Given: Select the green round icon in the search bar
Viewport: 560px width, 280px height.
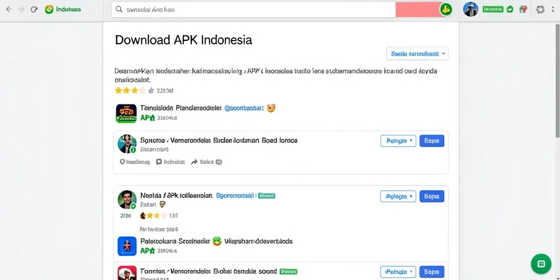Looking at the screenshot, I should click(445, 10).
